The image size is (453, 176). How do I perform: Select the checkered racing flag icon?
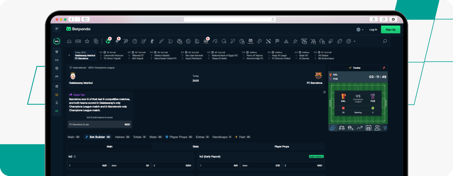point(277,41)
